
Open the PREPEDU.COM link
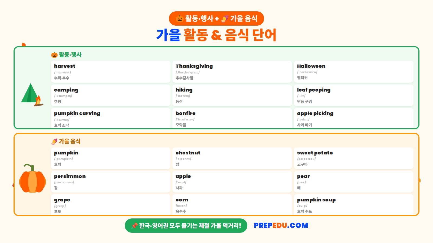[x=281, y=225]
